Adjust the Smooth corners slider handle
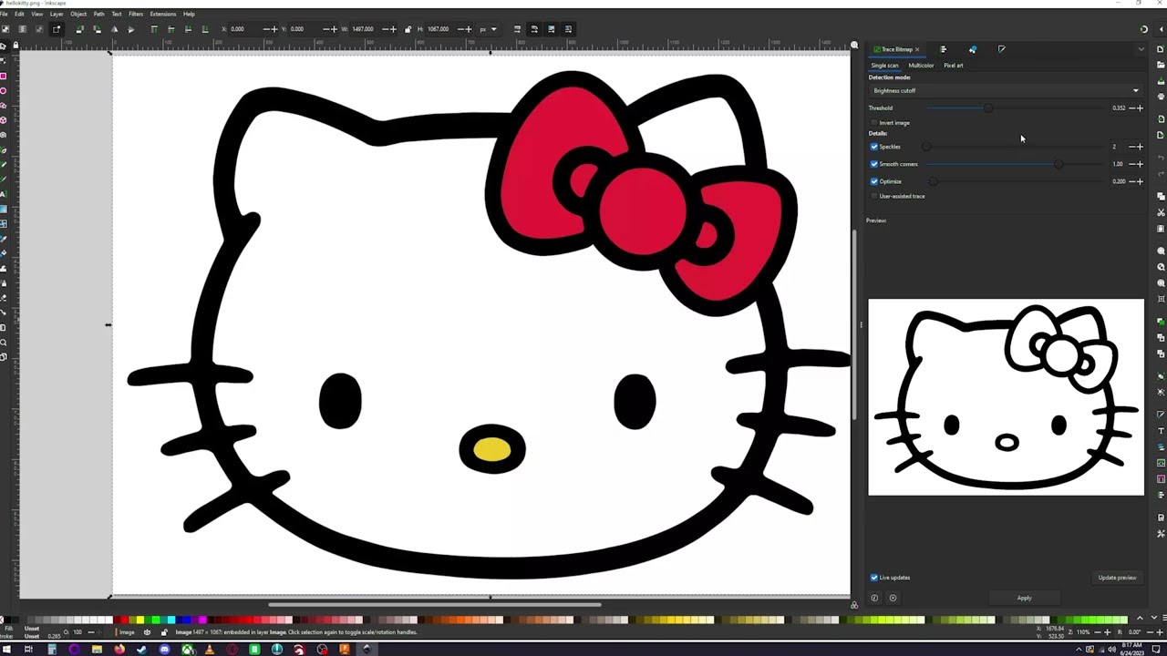1167x656 pixels. 1058,164
